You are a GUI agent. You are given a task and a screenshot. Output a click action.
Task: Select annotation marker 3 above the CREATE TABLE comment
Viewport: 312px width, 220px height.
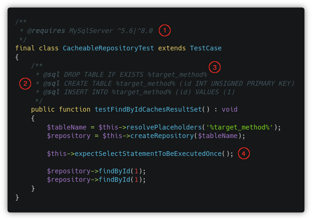(x=214, y=67)
